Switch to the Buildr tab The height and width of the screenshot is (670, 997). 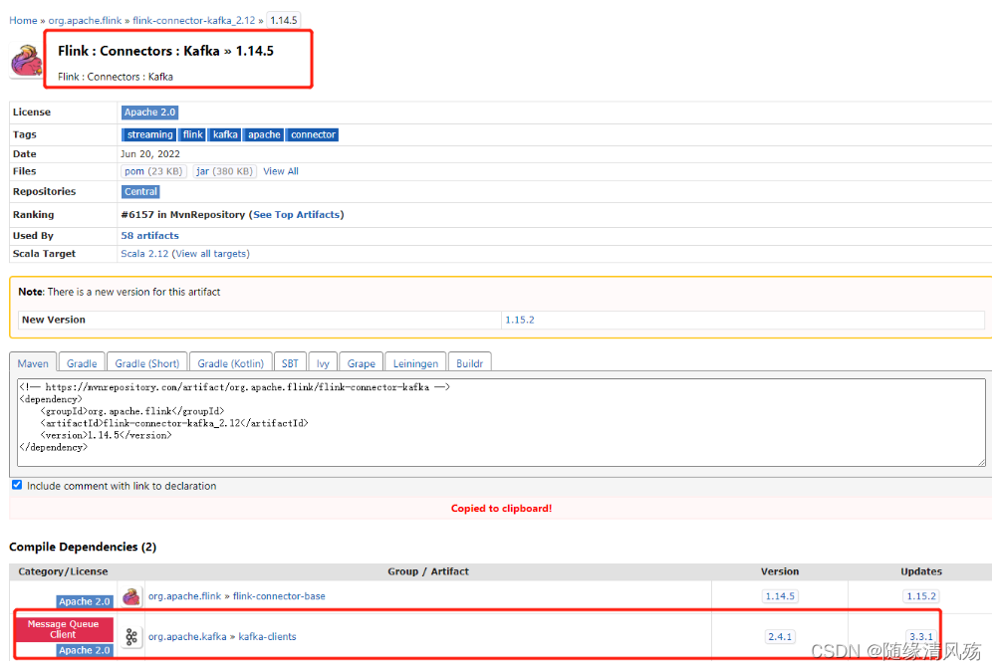(469, 363)
